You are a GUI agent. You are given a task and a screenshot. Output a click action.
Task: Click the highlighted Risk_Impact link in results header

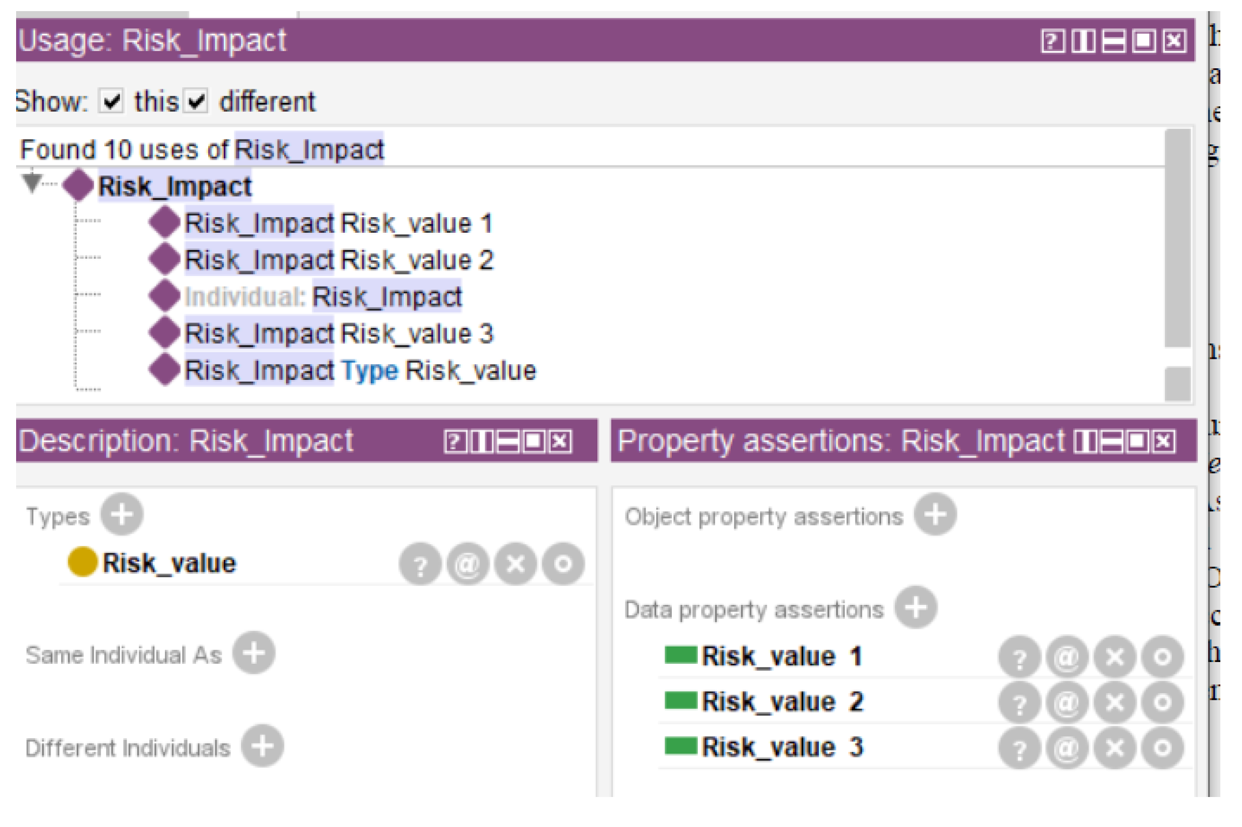click(309, 150)
